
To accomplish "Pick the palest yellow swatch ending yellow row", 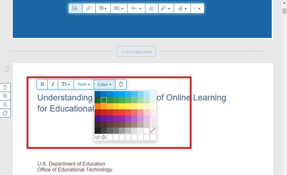I will 152,107.
